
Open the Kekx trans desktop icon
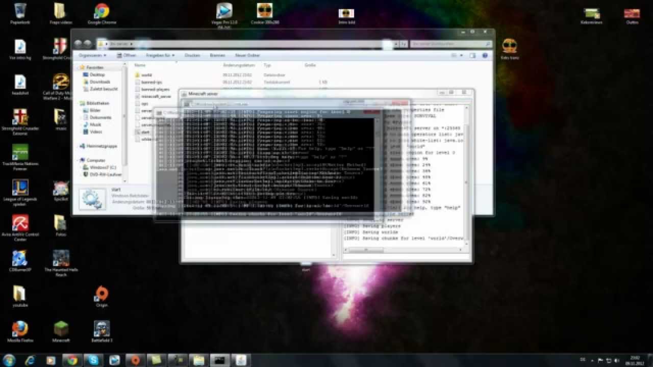[509, 49]
